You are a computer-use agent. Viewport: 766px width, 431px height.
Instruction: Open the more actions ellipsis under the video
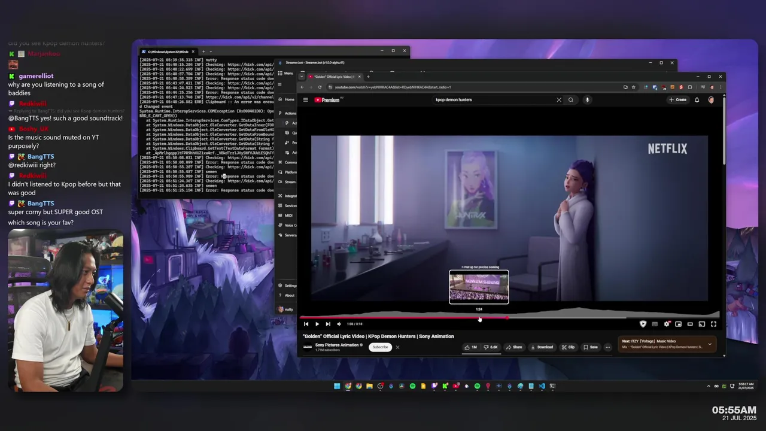[x=608, y=347]
